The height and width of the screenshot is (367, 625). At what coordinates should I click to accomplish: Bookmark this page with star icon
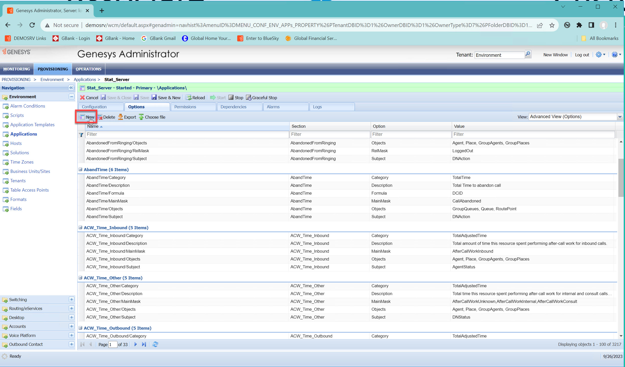tap(552, 25)
